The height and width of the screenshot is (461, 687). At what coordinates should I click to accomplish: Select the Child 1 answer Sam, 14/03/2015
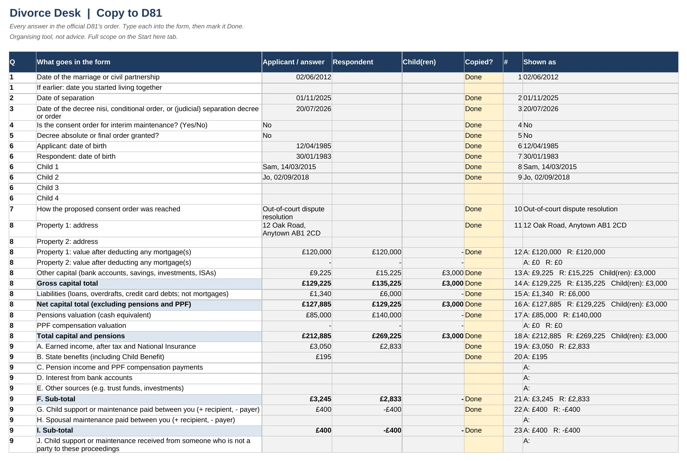pos(297,167)
